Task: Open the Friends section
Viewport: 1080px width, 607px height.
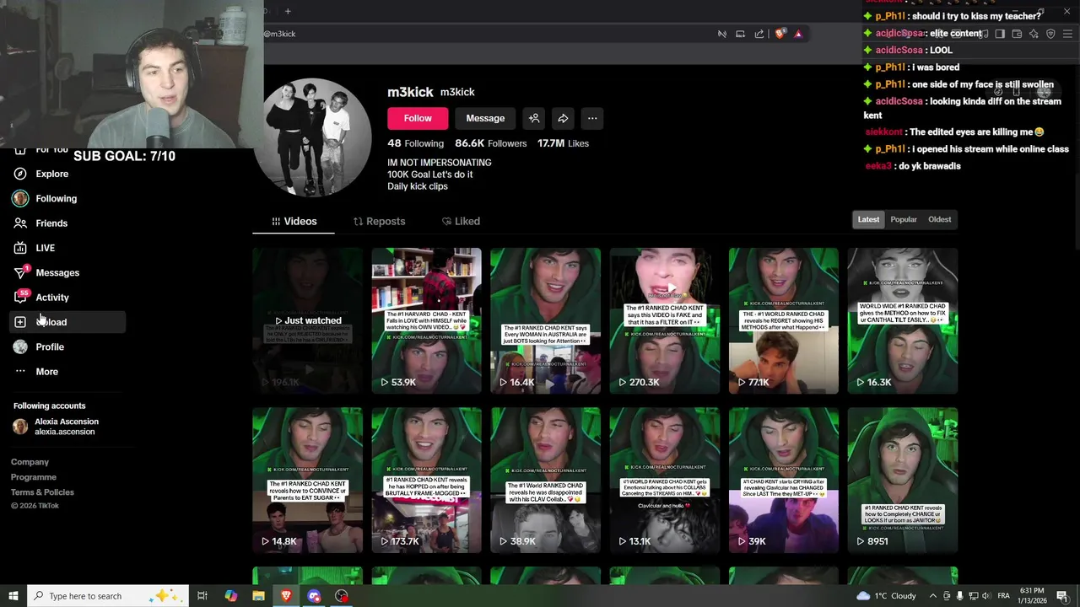Action: coord(51,223)
